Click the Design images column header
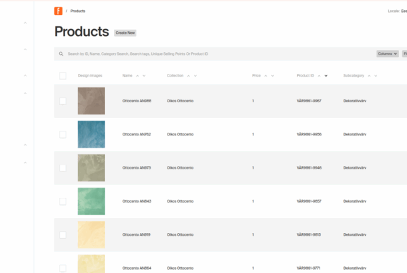The width and height of the screenshot is (407, 273). pyautogui.click(x=90, y=76)
